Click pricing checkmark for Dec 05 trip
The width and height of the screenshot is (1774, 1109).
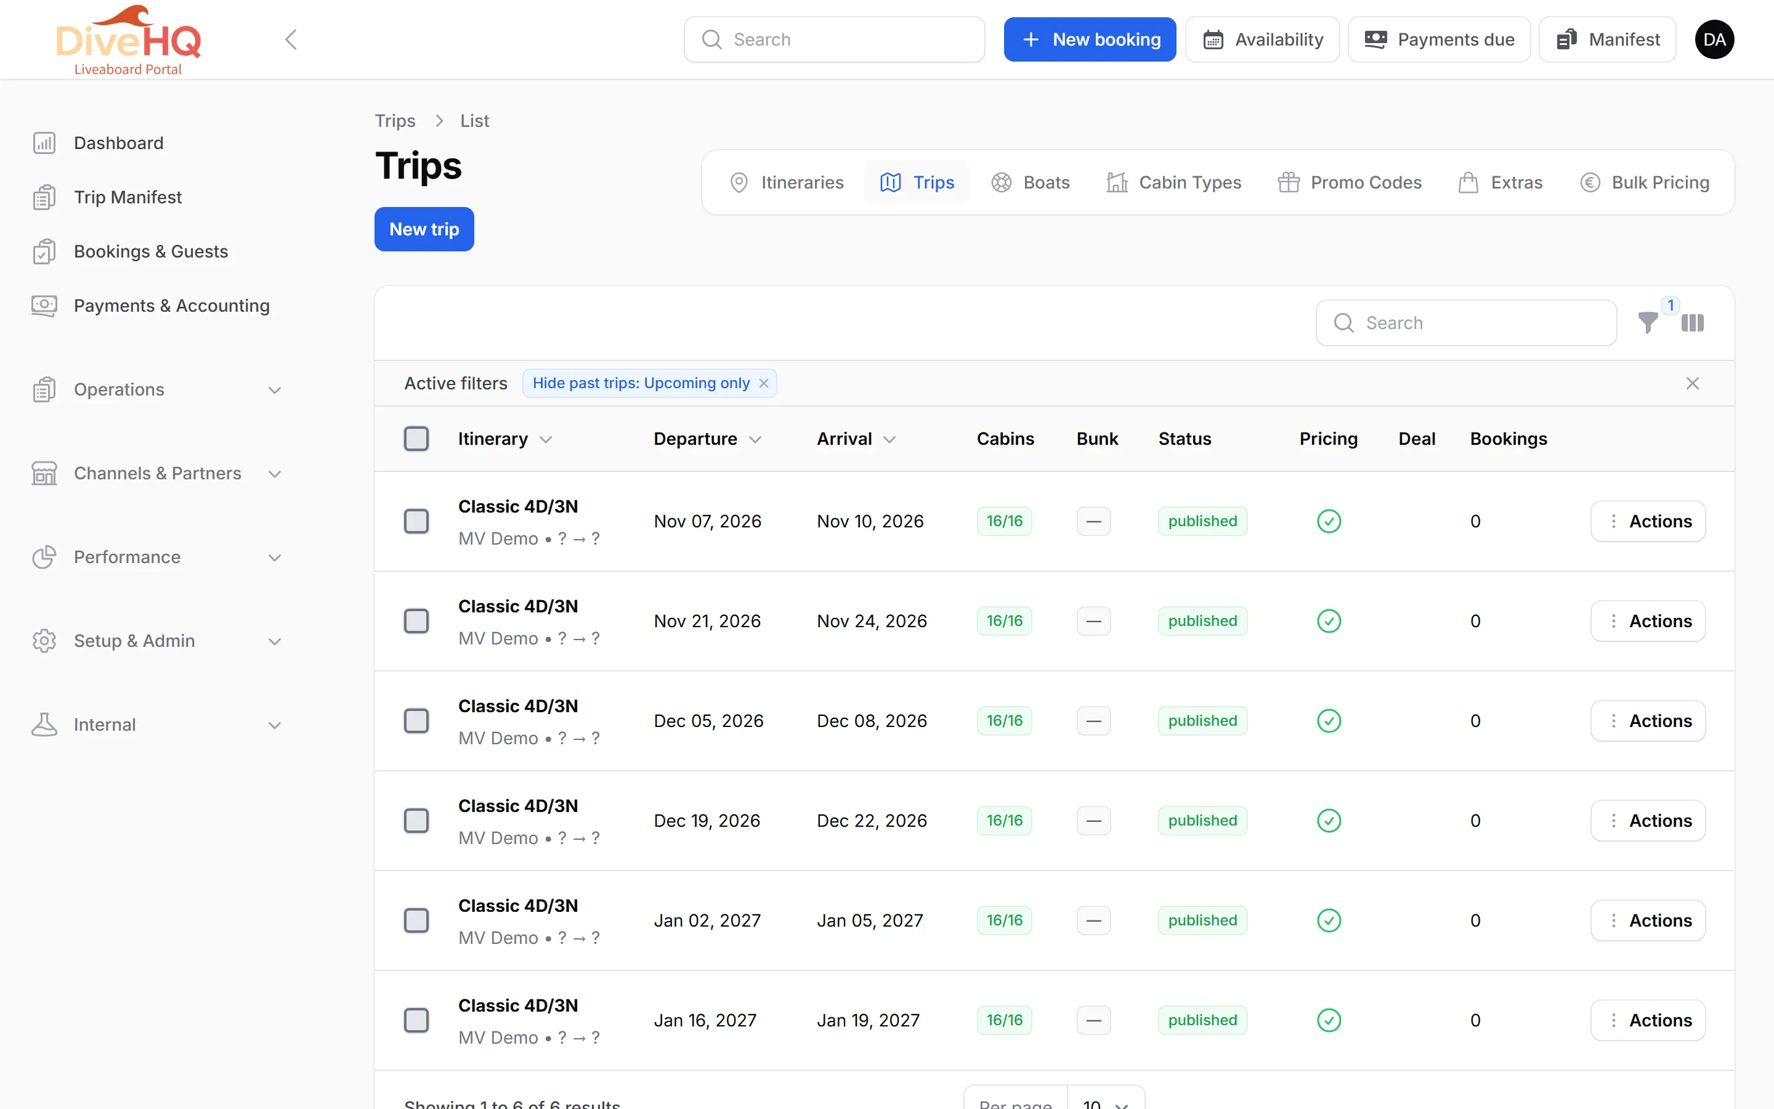1328,721
